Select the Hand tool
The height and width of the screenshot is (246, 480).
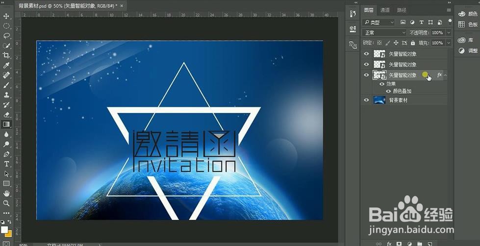pos(6,193)
